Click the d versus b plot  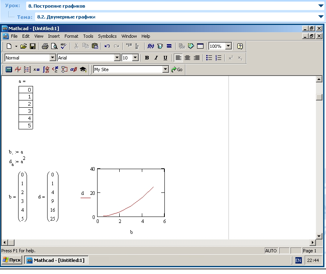[131, 193]
